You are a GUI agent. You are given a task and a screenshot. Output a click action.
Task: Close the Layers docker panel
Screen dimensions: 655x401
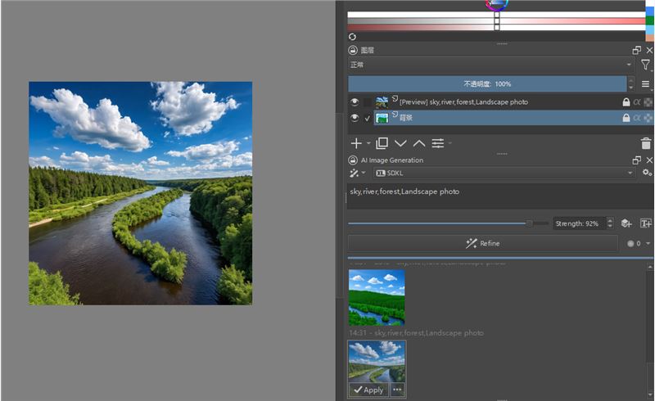click(649, 50)
